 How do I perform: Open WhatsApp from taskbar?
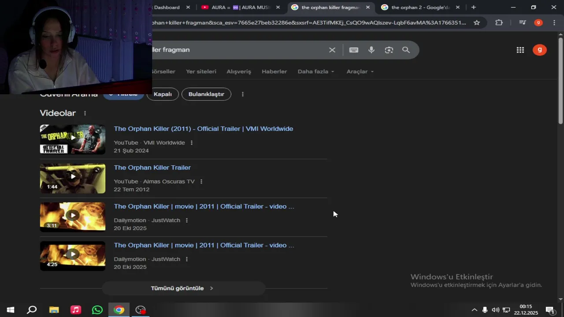(97, 310)
